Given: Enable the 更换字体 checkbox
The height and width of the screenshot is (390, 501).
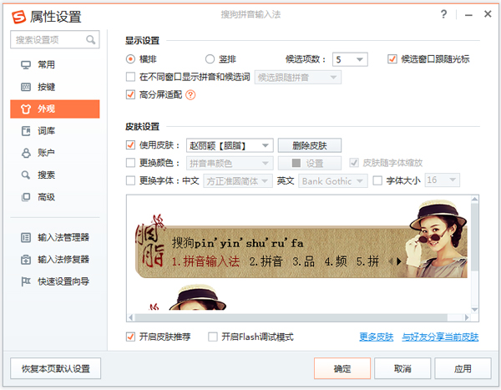Looking at the screenshot, I should coord(130,181).
